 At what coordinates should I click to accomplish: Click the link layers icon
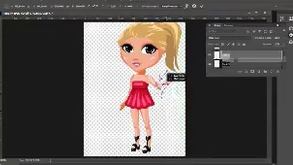click(x=240, y=71)
